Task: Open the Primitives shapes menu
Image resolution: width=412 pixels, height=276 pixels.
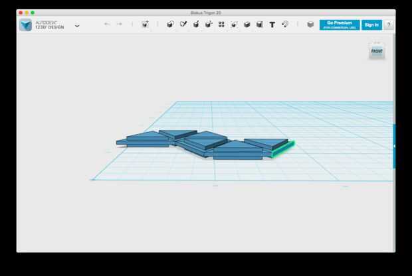Action: tap(170, 25)
